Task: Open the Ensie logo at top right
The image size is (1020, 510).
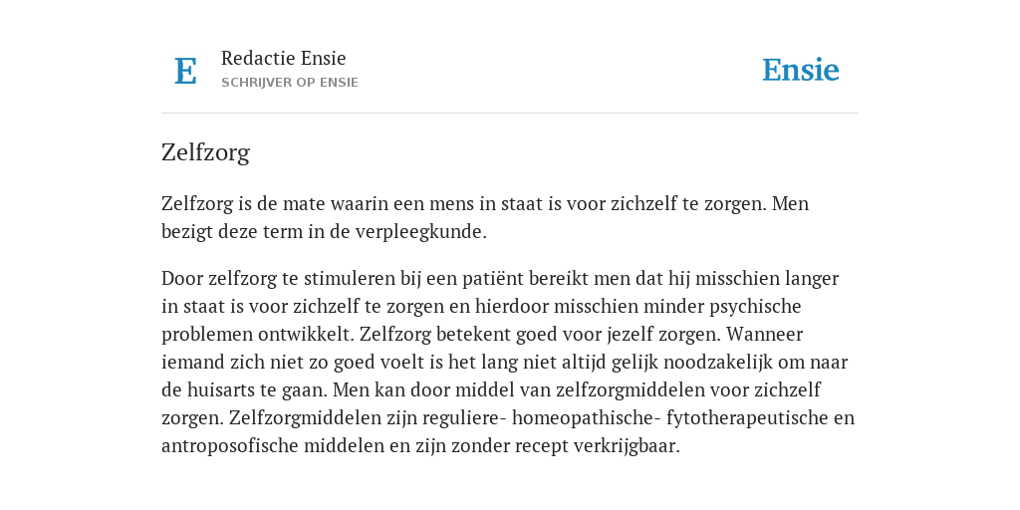Action: 801,71
